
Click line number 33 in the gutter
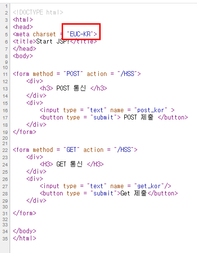point(5,225)
